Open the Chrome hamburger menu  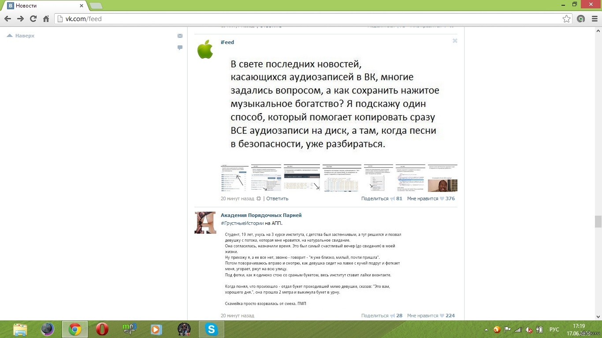point(594,19)
